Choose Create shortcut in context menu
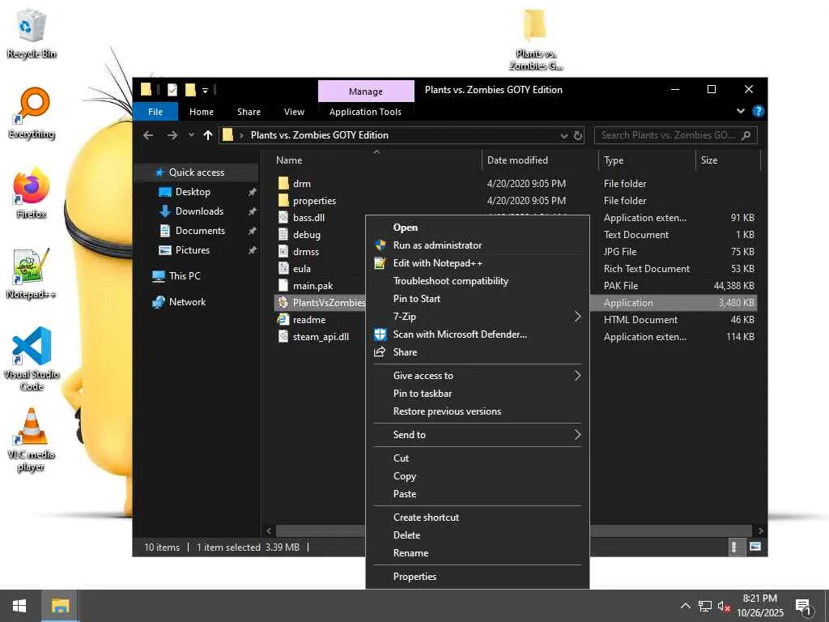The image size is (829, 622). point(478,518)
